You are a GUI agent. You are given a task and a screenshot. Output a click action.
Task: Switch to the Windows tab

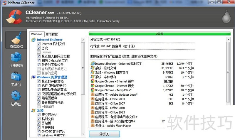(x=37, y=34)
